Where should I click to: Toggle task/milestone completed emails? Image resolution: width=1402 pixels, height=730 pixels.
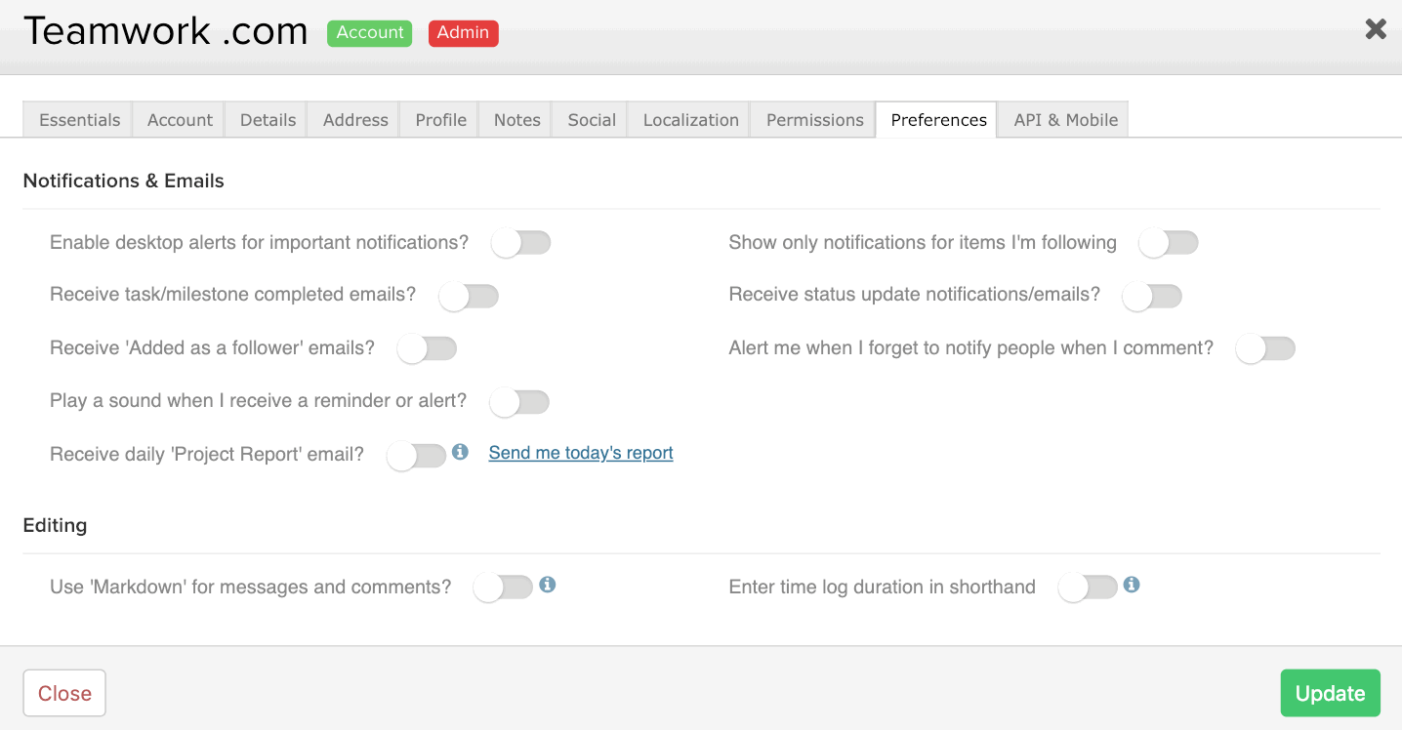tap(469, 296)
